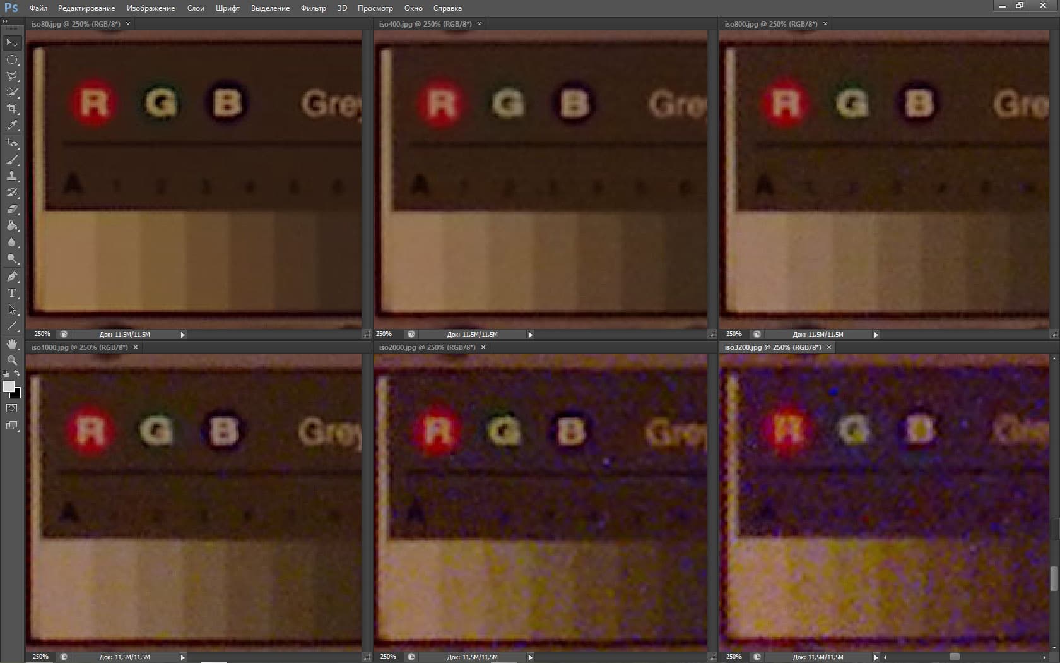Reset to default foreground and background colors
This screenshot has width=1060, height=663.
click(x=6, y=374)
